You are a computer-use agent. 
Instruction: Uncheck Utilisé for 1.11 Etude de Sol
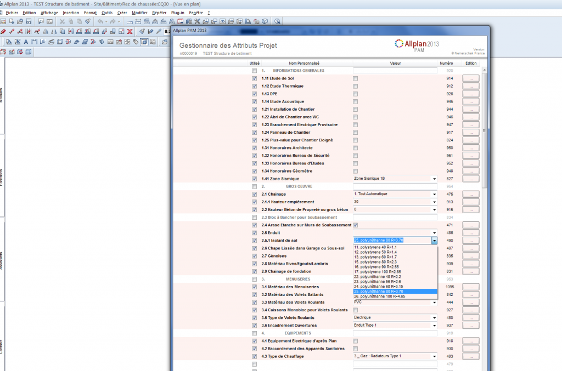pyautogui.click(x=255, y=78)
